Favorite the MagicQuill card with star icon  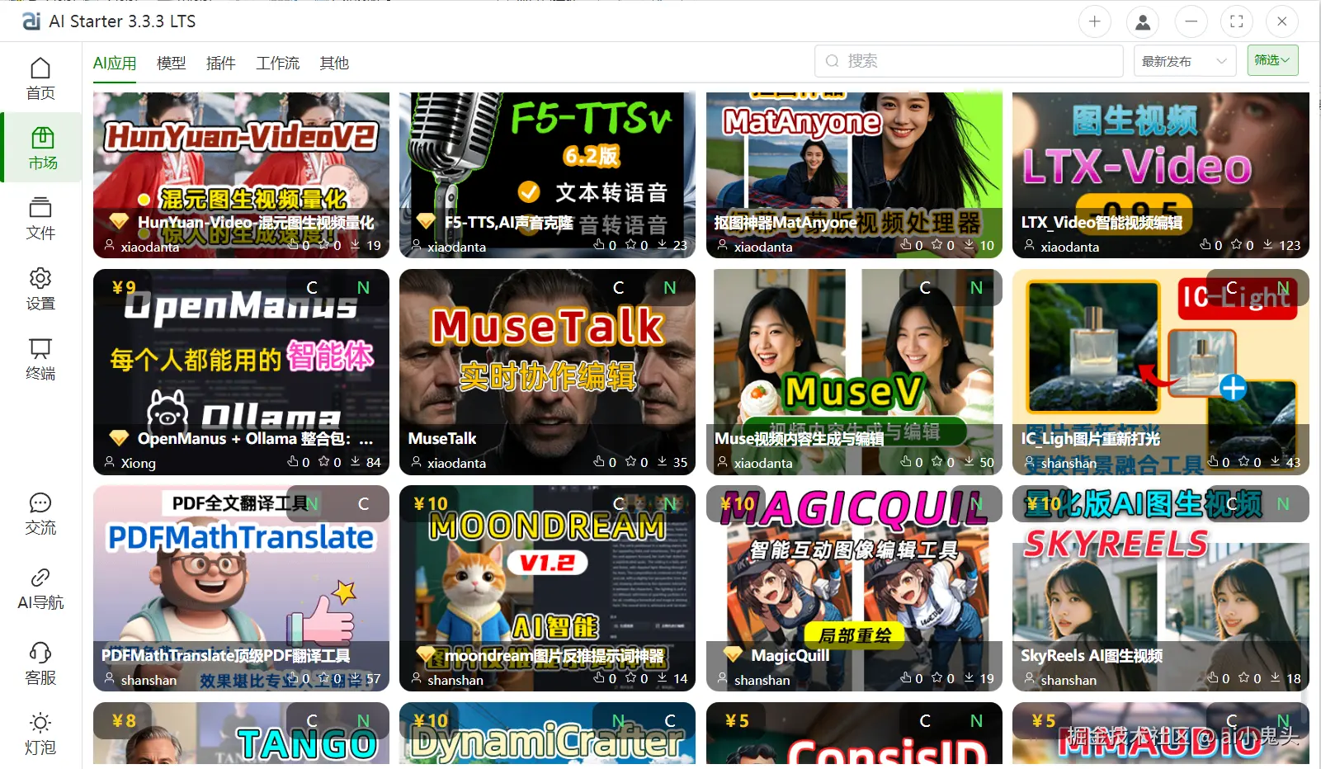coord(937,678)
